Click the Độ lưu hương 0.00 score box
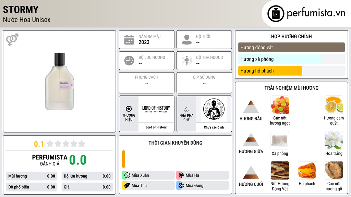Viewport: 351px width, 197px height. coord(87,176)
